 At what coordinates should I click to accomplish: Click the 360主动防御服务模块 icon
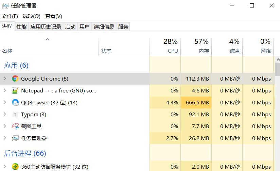[x=15, y=167]
